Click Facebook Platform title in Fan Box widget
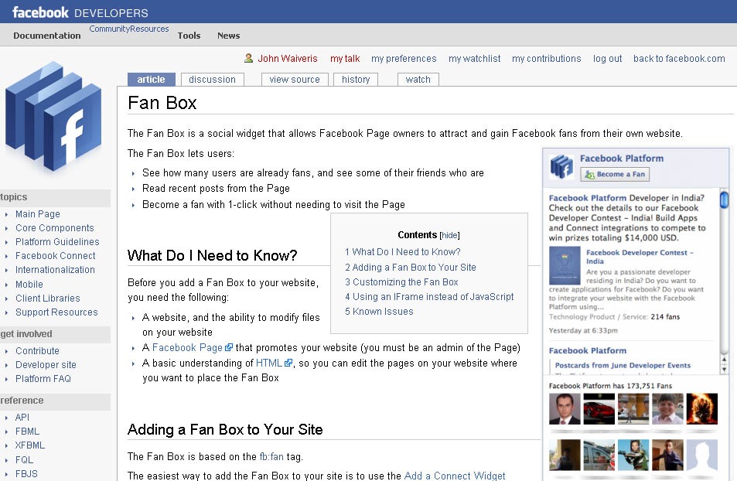The height and width of the screenshot is (481, 737). [x=621, y=159]
